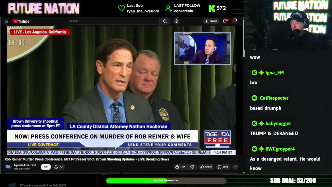The height and width of the screenshot is (187, 332).
Task: Click username Igna_FM in chat
Action: (274, 73)
